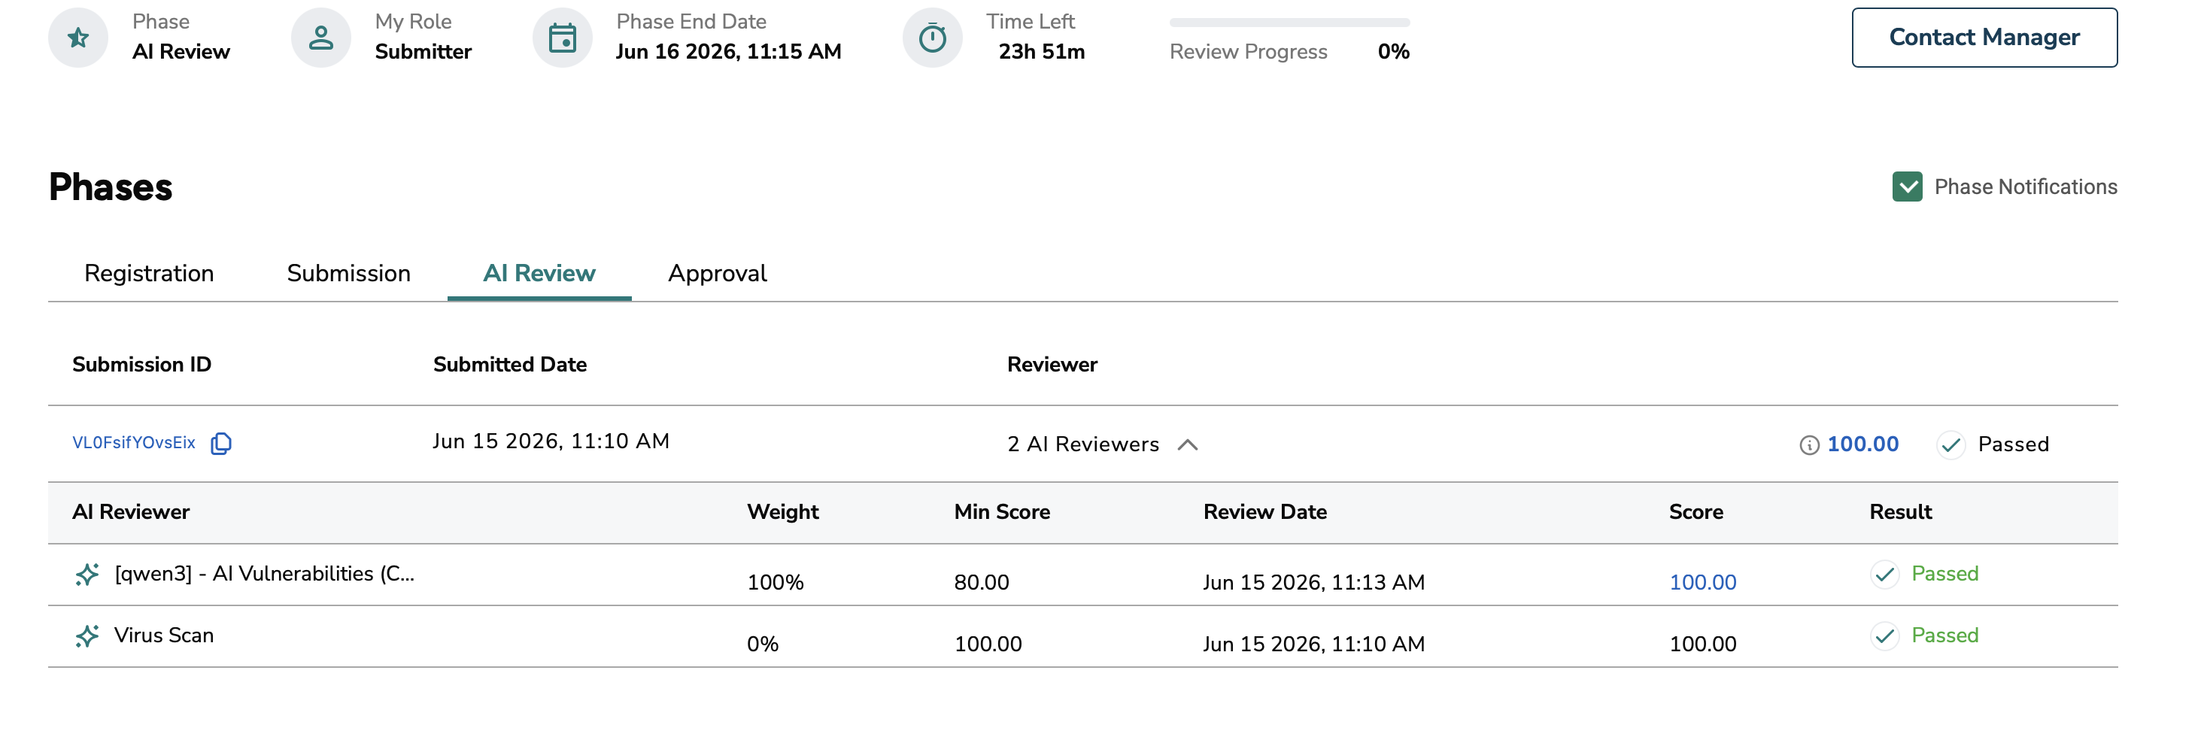
Task: Click the Min Score column header
Action: [x=1002, y=512]
